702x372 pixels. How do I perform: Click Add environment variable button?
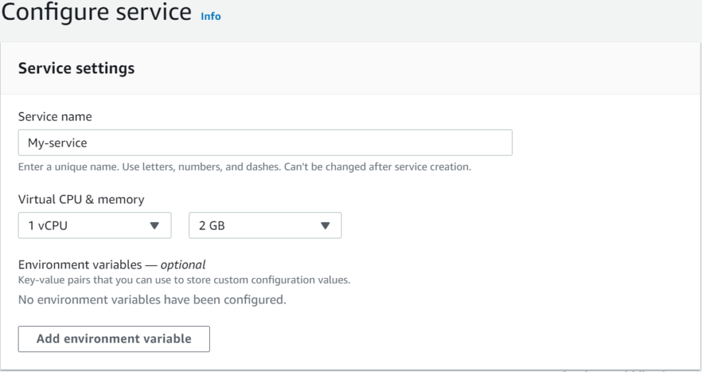114,339
